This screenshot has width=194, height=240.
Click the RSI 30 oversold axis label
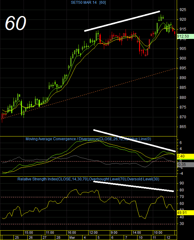click(x=181, y=224)
